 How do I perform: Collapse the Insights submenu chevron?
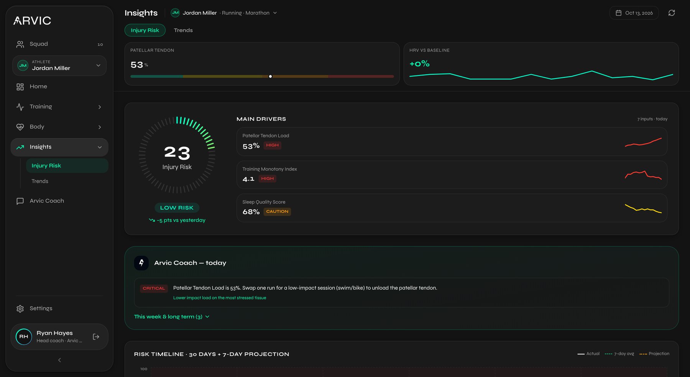click(100, 147)
